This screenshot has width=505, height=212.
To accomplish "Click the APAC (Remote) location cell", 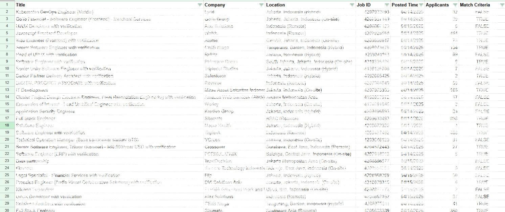I will pos(310,118).
